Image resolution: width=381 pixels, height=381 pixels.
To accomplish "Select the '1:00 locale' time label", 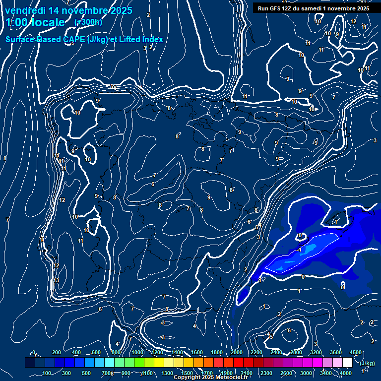I will pyautogui.click(x=35, y=22).
